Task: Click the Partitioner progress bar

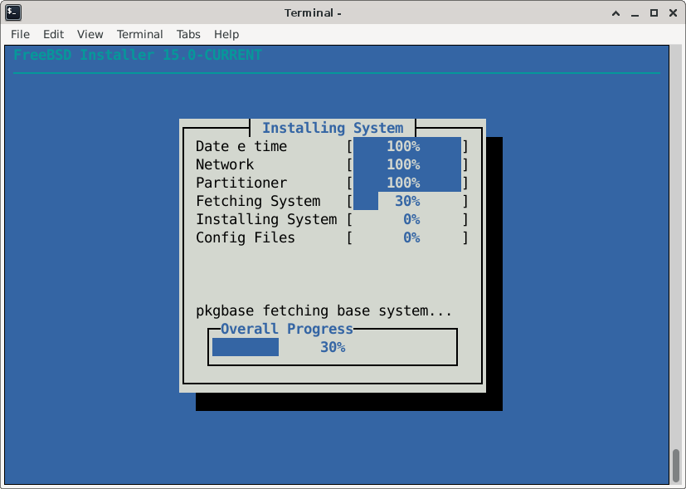Action: [406, 183]
